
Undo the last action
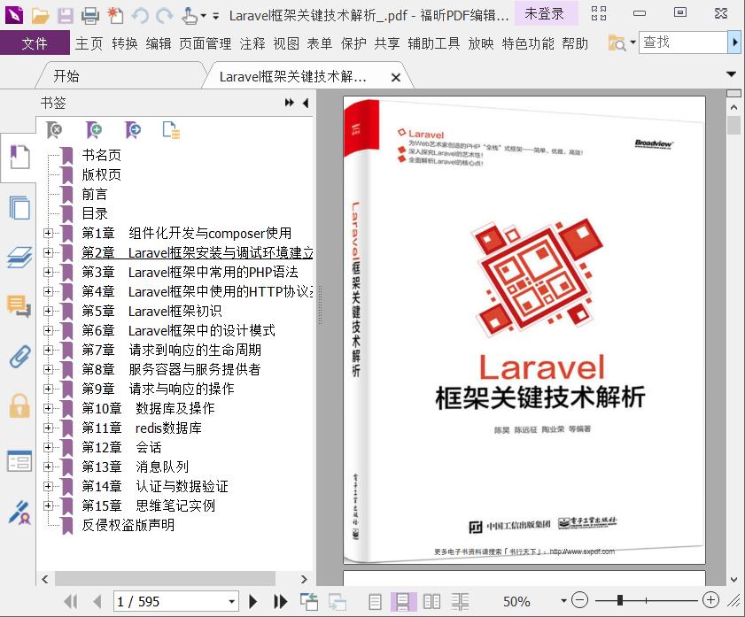pos(140,16)
